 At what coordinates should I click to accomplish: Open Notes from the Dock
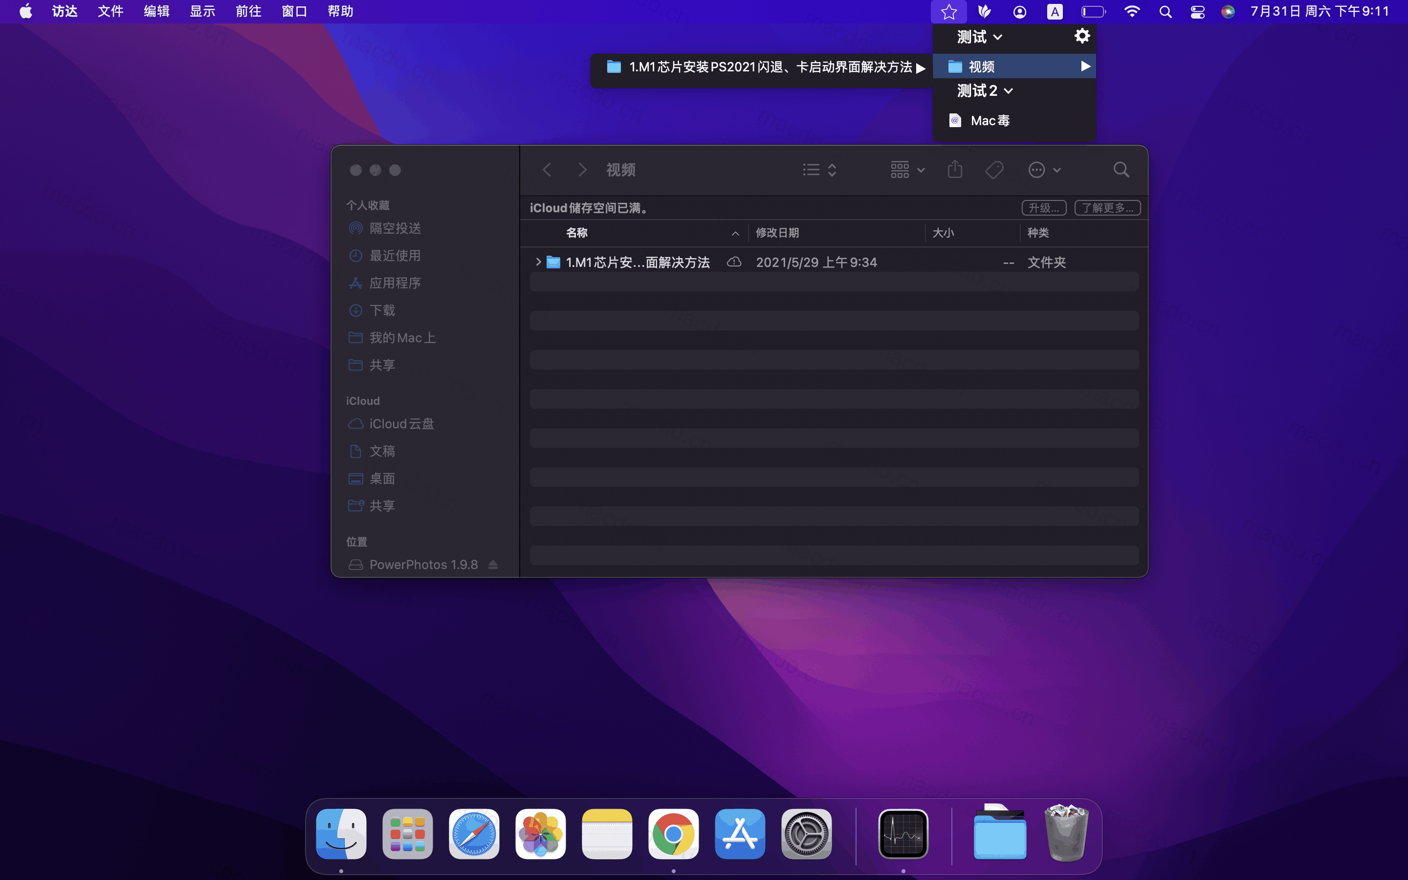click(x=607, y=834)
